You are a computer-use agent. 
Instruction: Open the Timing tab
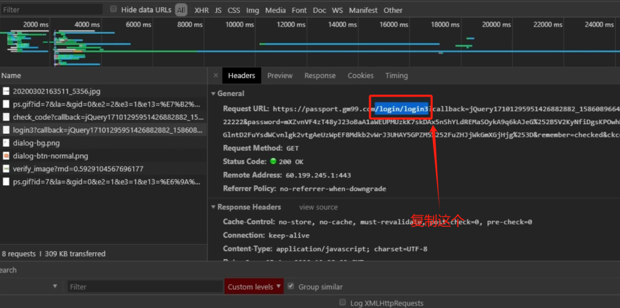tap(397, 76)
